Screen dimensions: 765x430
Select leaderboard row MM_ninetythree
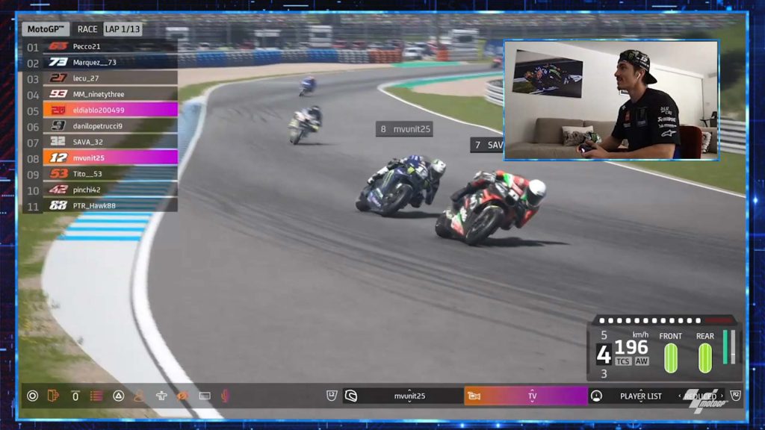[111, 94]
